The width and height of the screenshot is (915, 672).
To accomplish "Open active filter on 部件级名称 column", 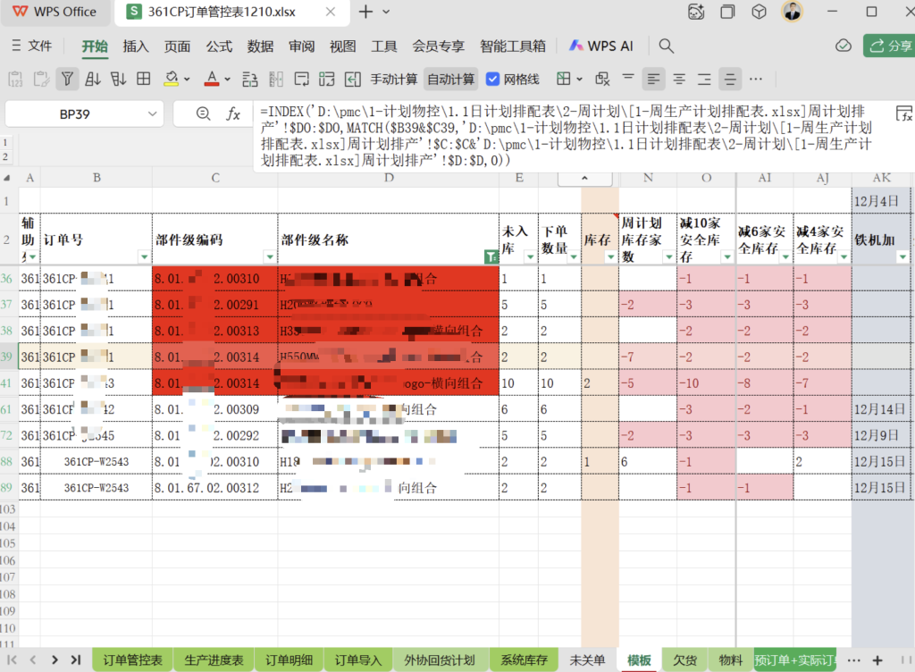I will pyautogui.click(x=491, y=256).
